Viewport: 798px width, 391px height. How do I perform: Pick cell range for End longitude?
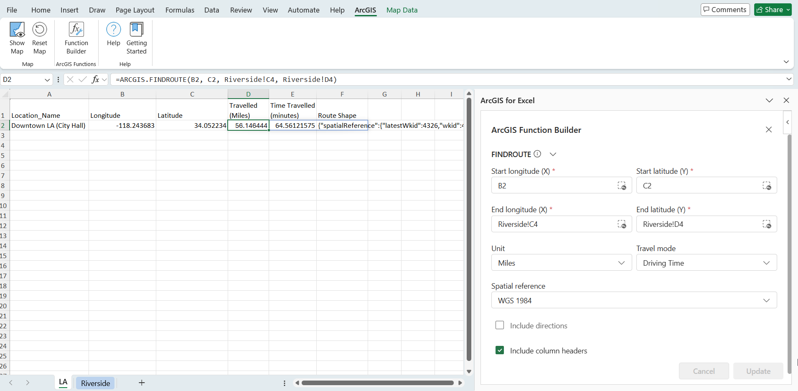tap(622, 224)
